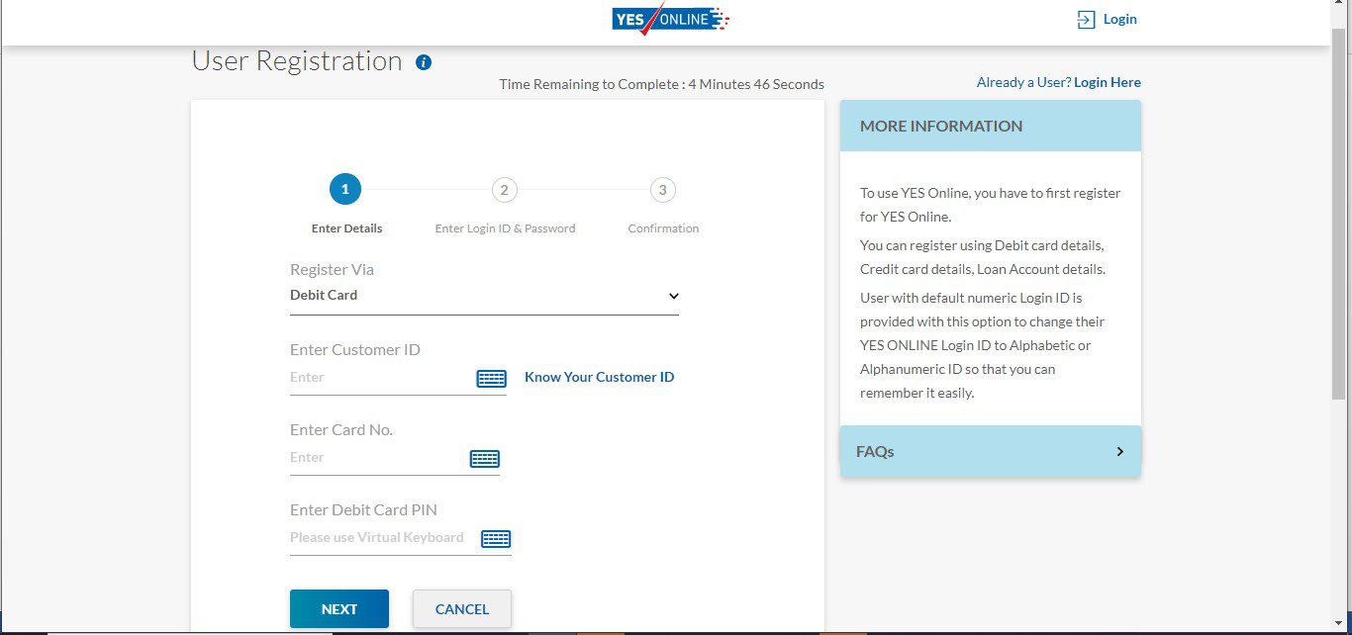
Task: Open Know Your Customer ID link
Action: coord(599,377)
